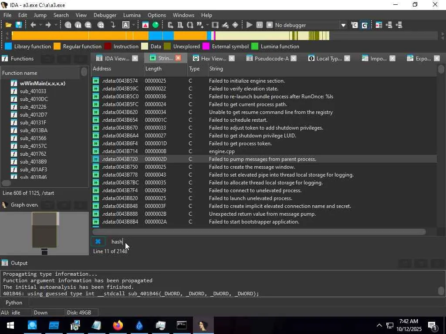Click the debugger Play start button

pos(249,25)
